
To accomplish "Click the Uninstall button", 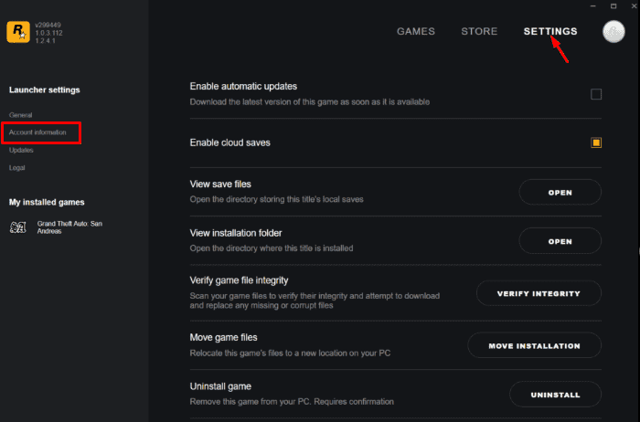I will tap(555, 395).
